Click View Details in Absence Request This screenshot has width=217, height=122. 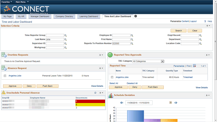pyautogui.click(x=97, y=86)
